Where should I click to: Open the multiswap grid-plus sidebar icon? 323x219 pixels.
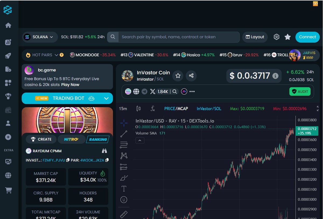pos(8,83)
